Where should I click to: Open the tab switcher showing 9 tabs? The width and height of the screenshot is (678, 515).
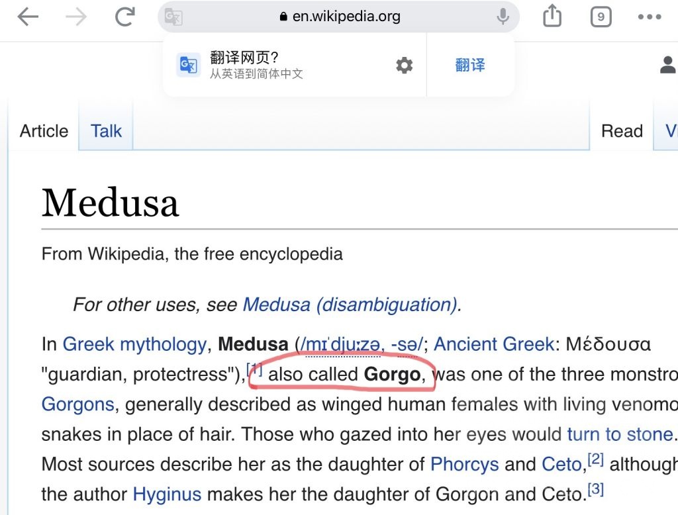pyautogui.click(x=601, y=17)
